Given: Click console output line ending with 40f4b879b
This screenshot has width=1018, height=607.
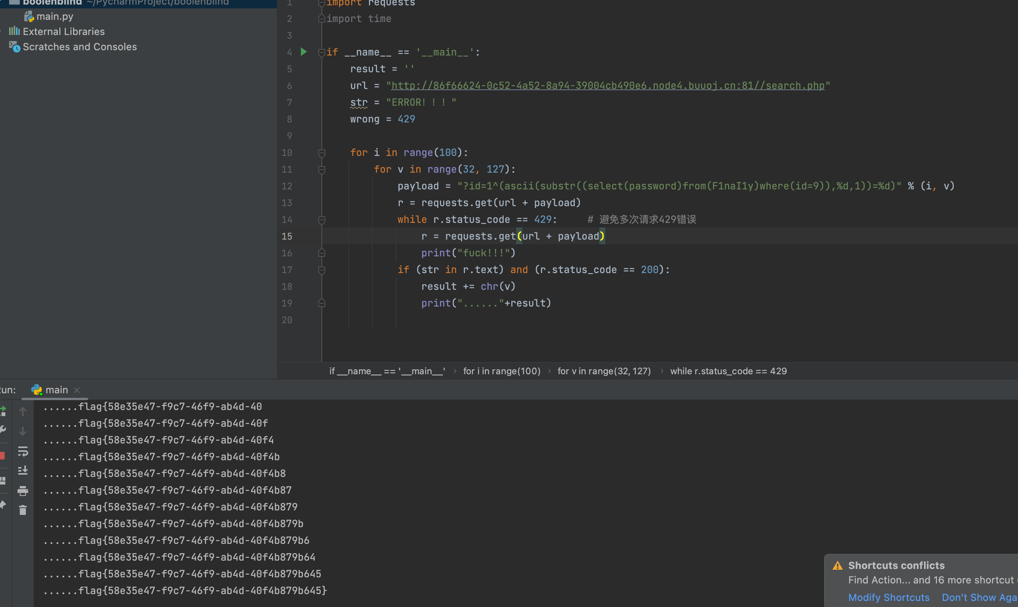Looking at the screenshot, I should pos(173,524).
